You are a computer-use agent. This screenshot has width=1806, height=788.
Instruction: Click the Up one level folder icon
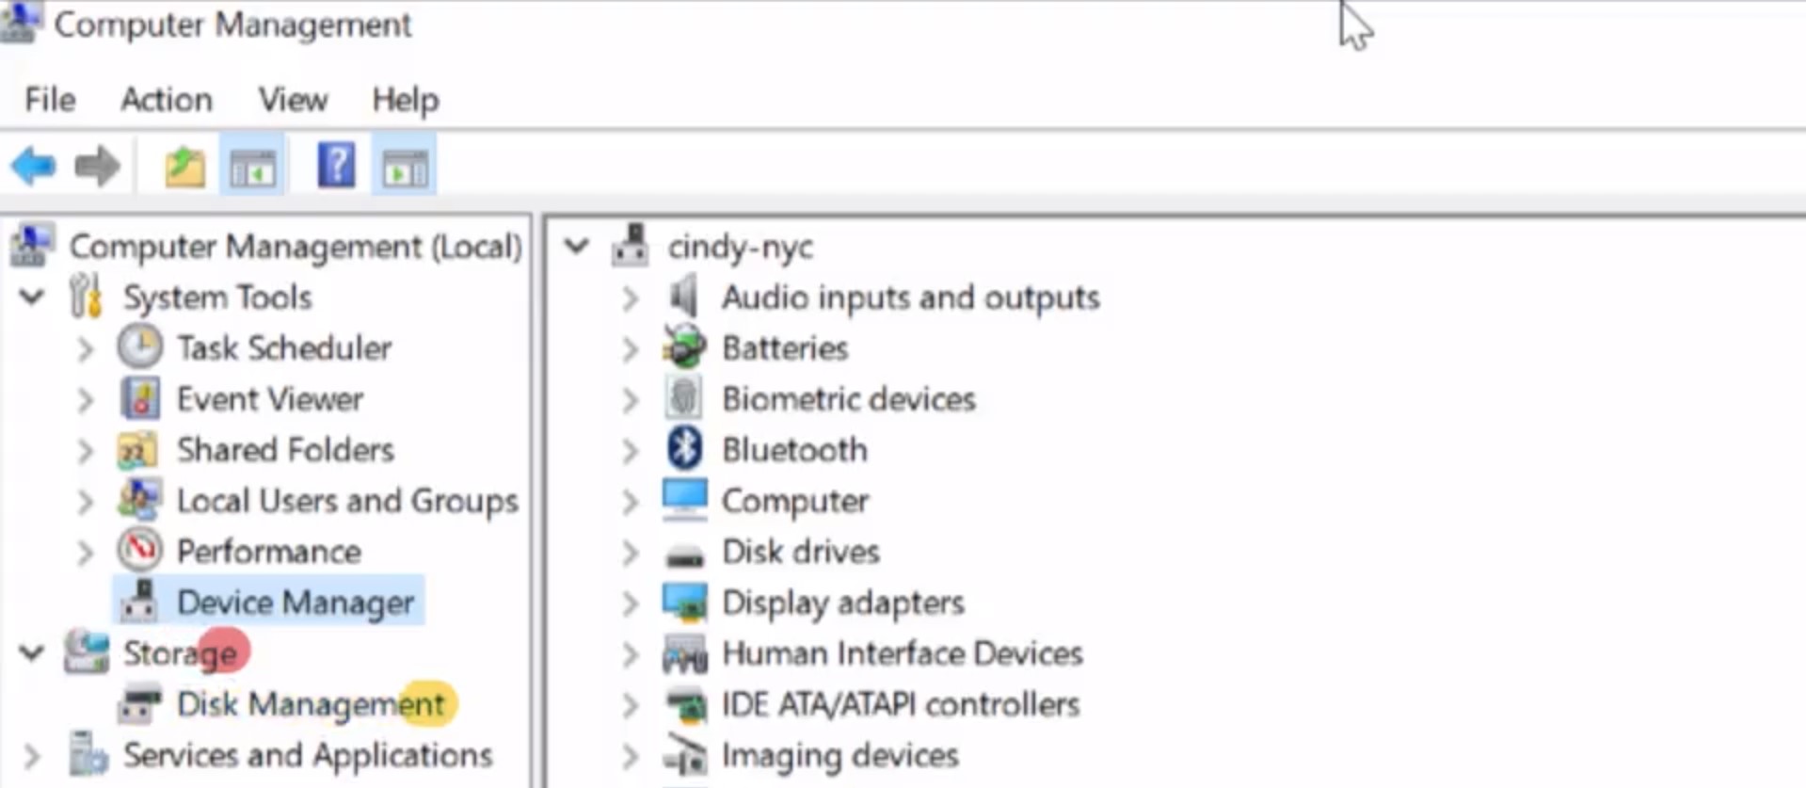pyautogui.click(x=184, y=168)
